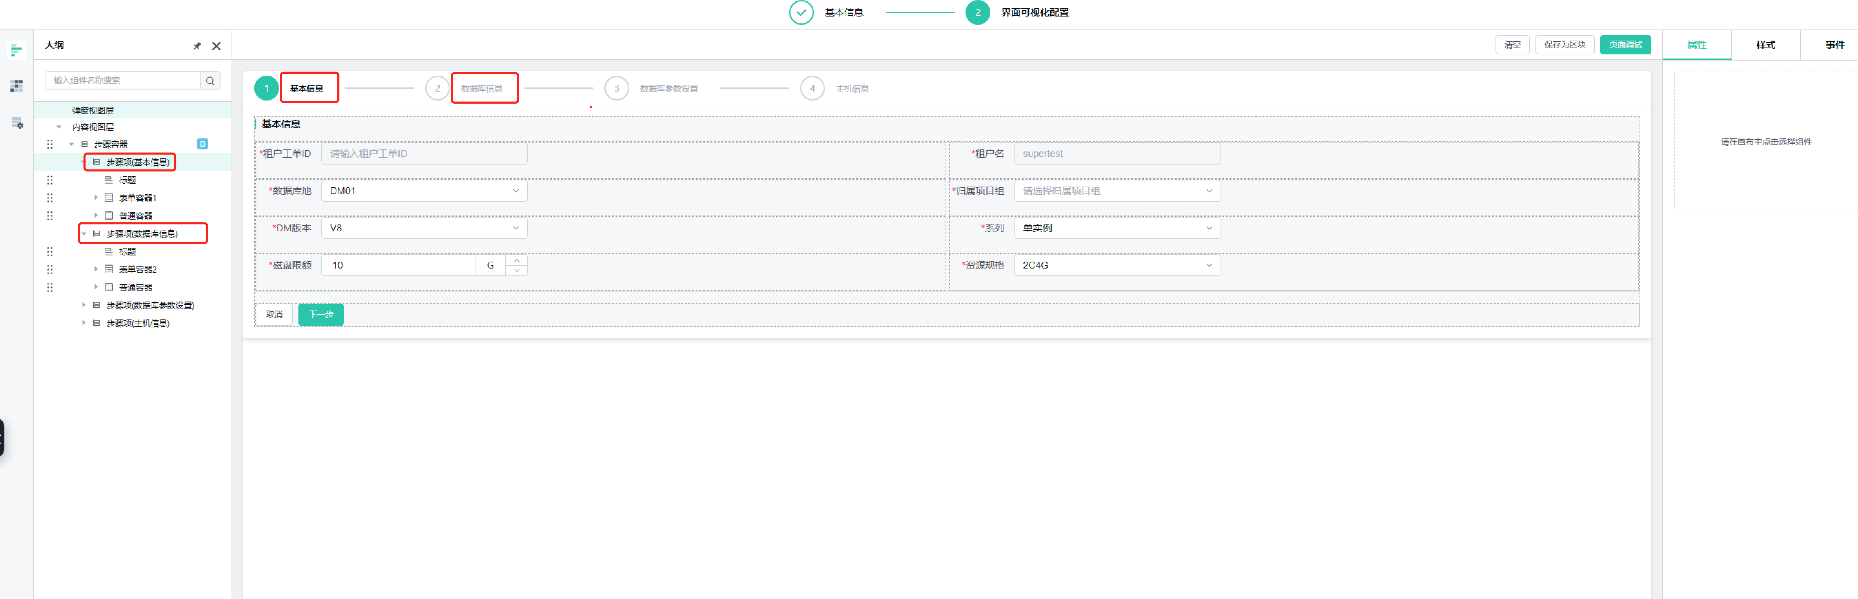Expand 步骤项(主机信息) in outline tree

[84, 323]
